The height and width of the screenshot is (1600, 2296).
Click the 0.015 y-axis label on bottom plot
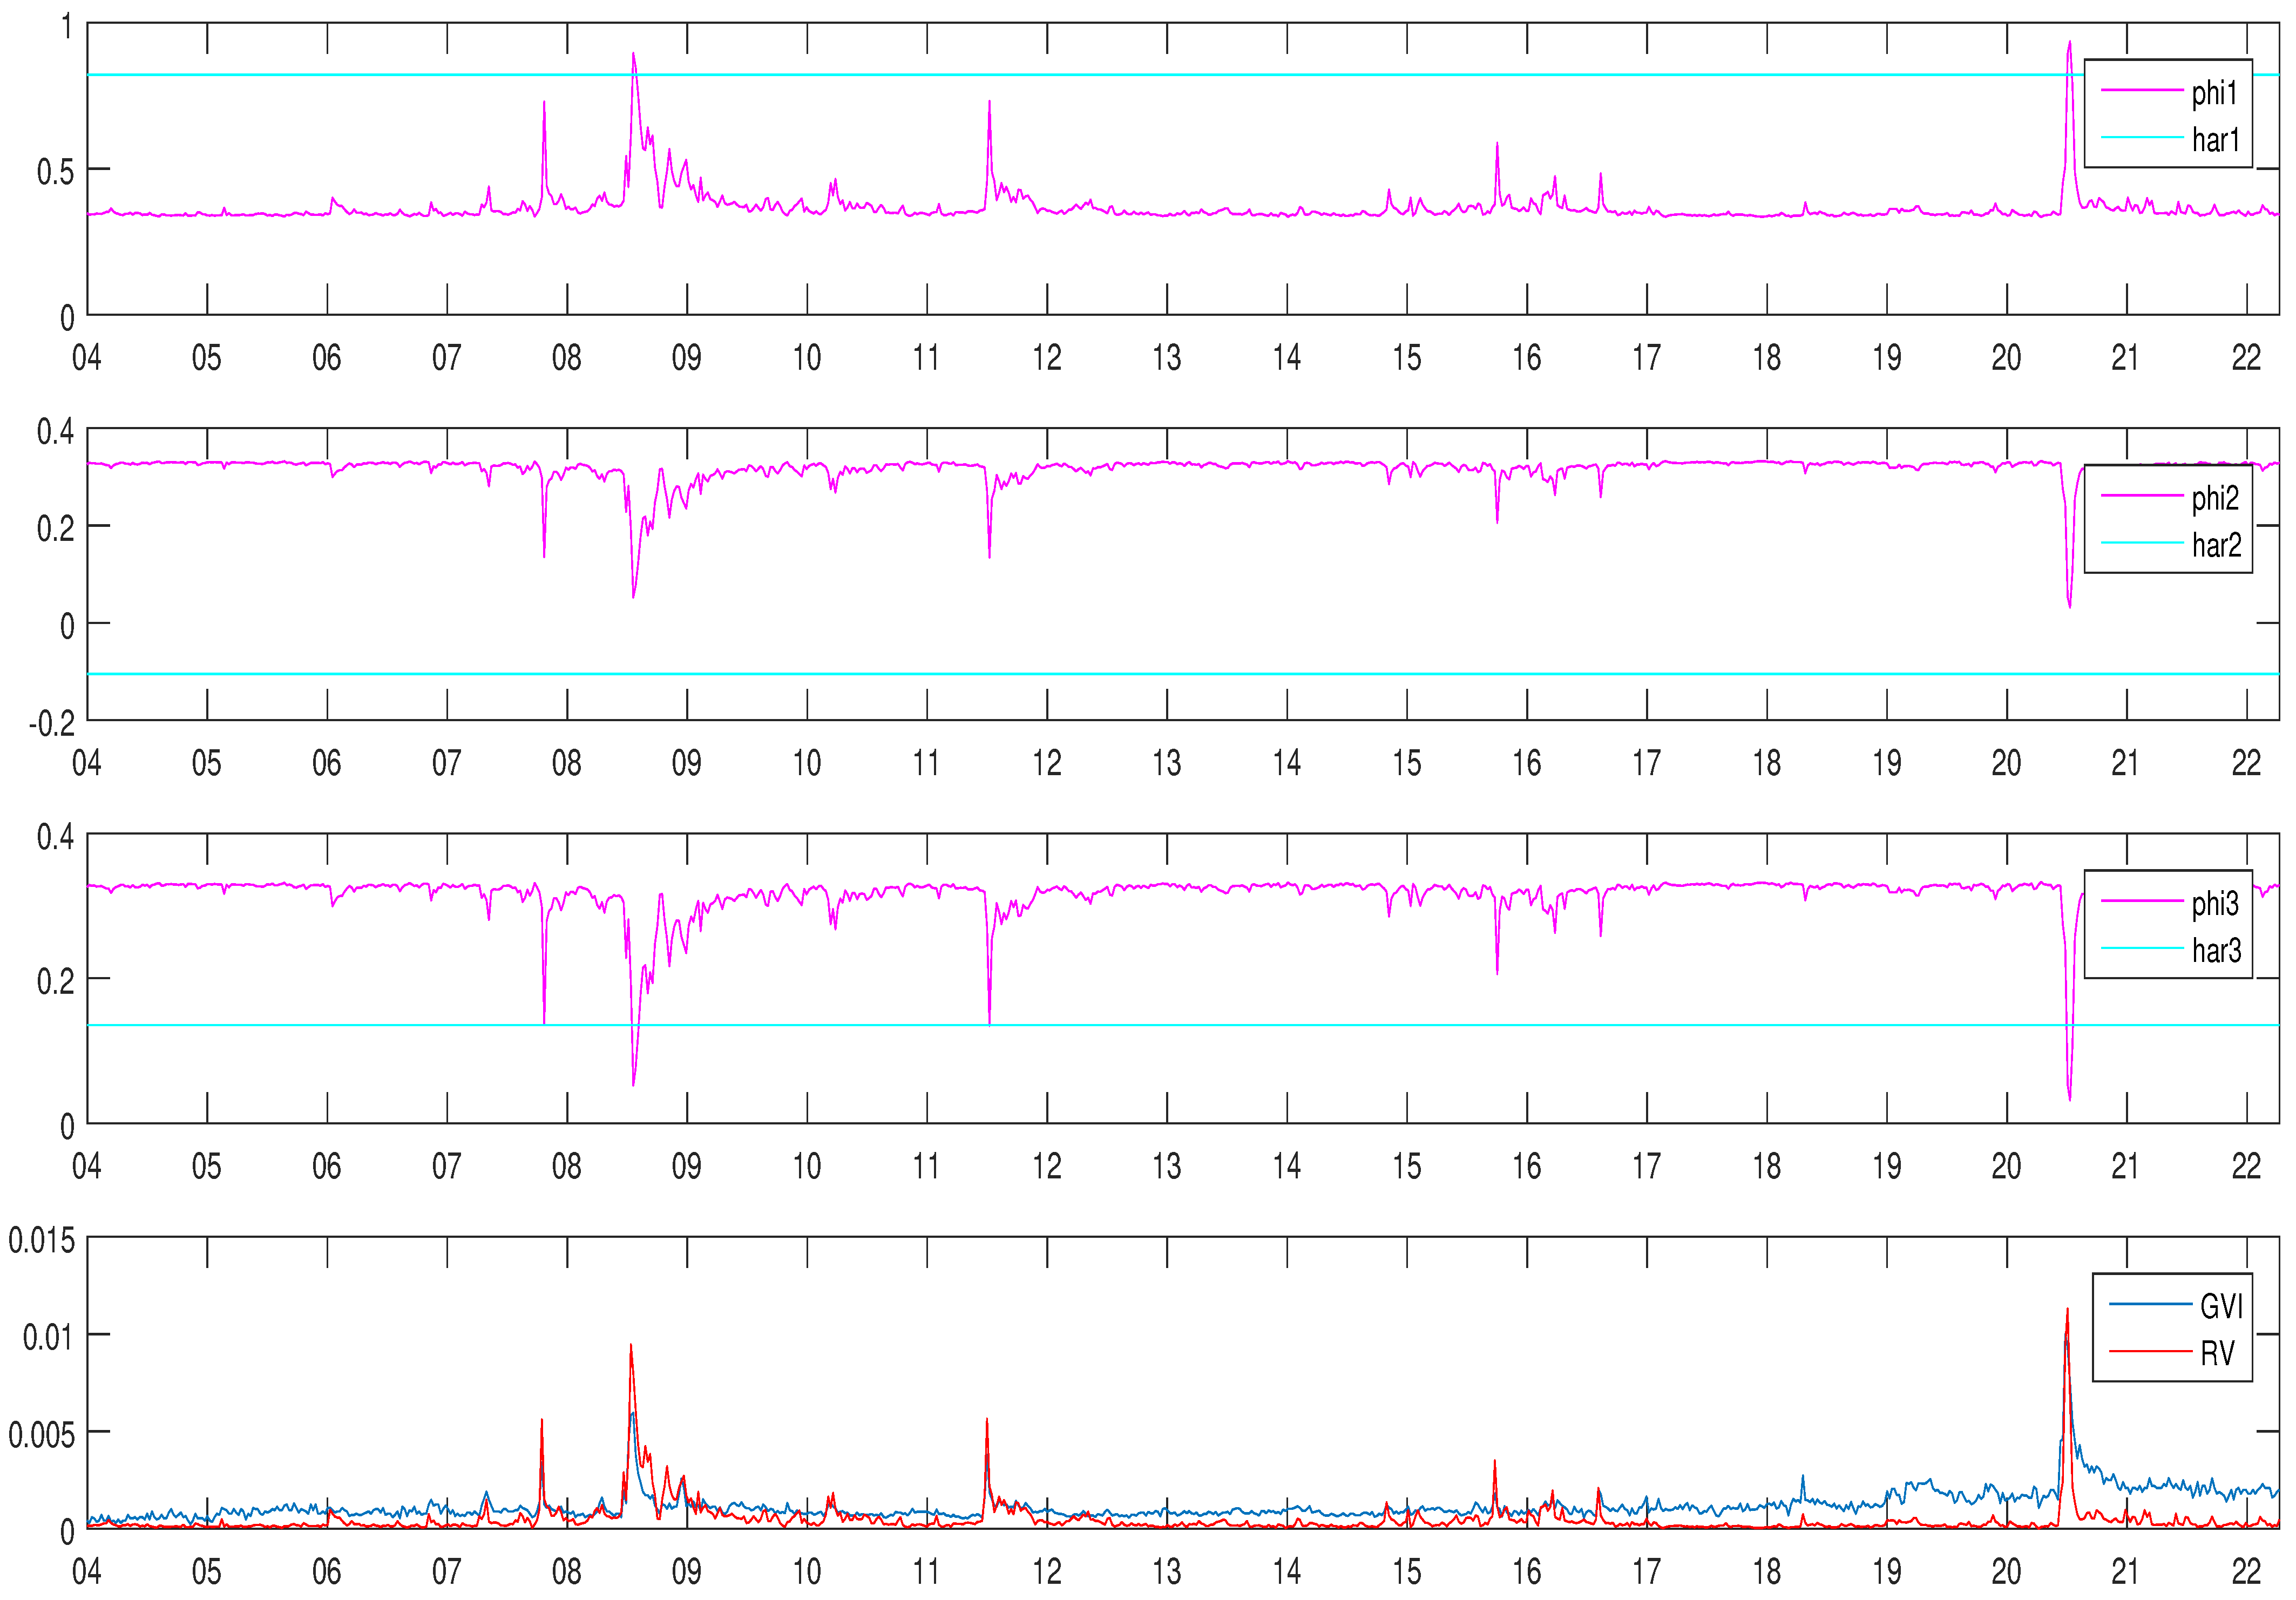coord(41,1241)
